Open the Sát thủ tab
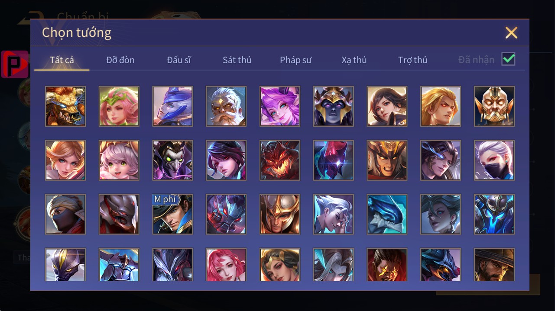This screenshot has height=311, width=555. (x=237, y=60)
